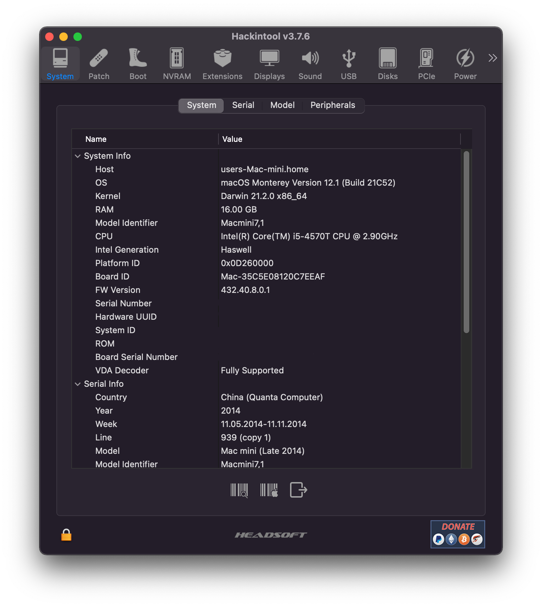Viewport: 542px width, 607px height.
Task: Toggle the orange lock icon
Action: [x=66, y=535]
